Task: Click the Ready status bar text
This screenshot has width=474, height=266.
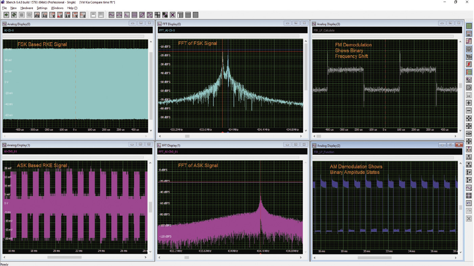Action: 4,264
